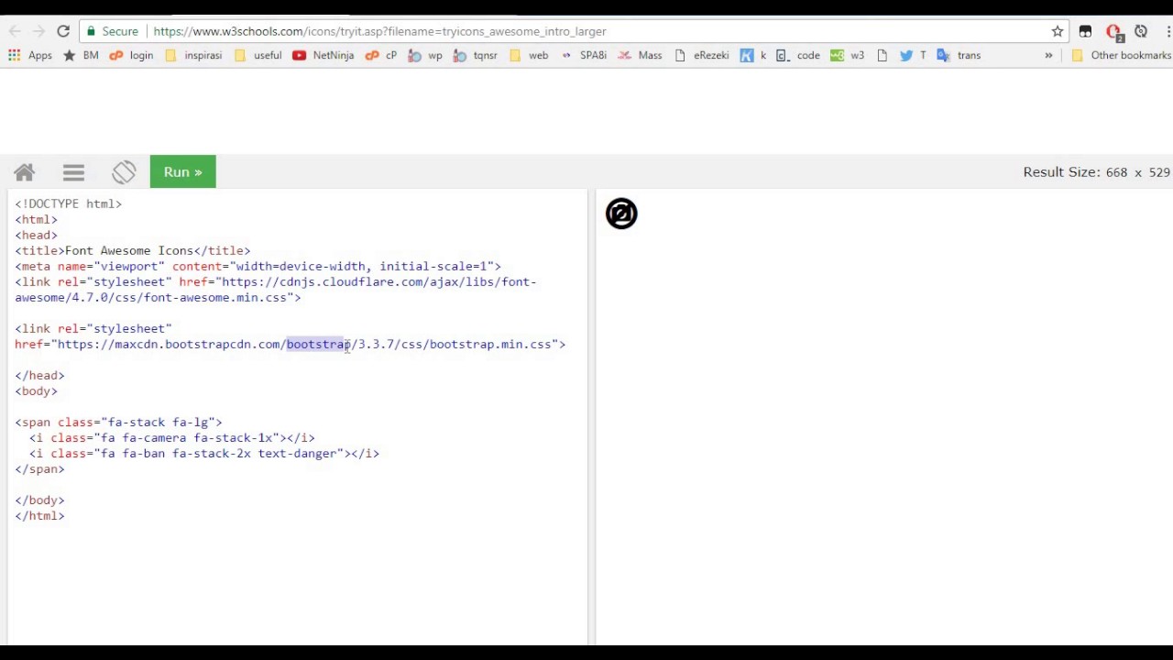Image resolution: width=1173 pixels, height=660 pixels.
Task: Open the Tryit editor hamburger menu
Action: [x=73, y=172]
